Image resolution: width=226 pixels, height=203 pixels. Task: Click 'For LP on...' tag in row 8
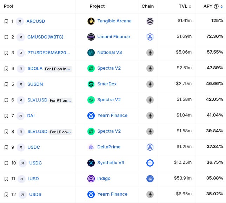click(60, 132)
